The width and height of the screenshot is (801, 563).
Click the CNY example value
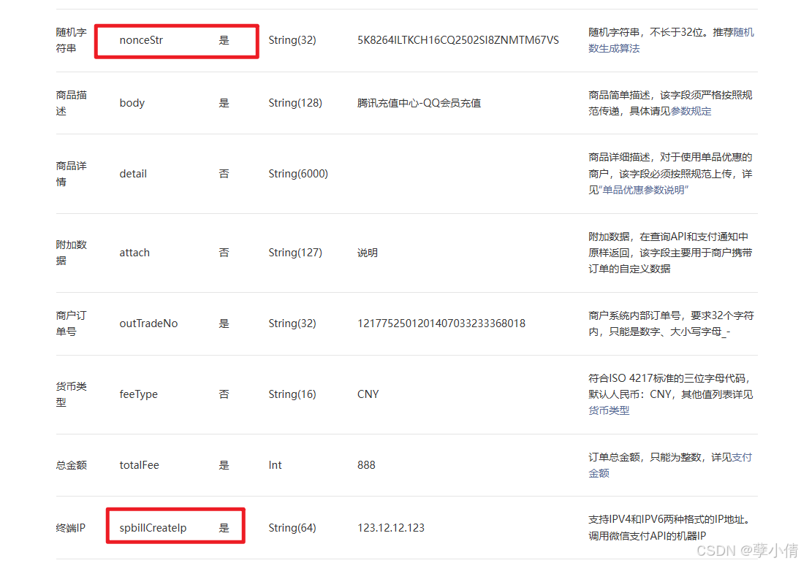(368, 394)
